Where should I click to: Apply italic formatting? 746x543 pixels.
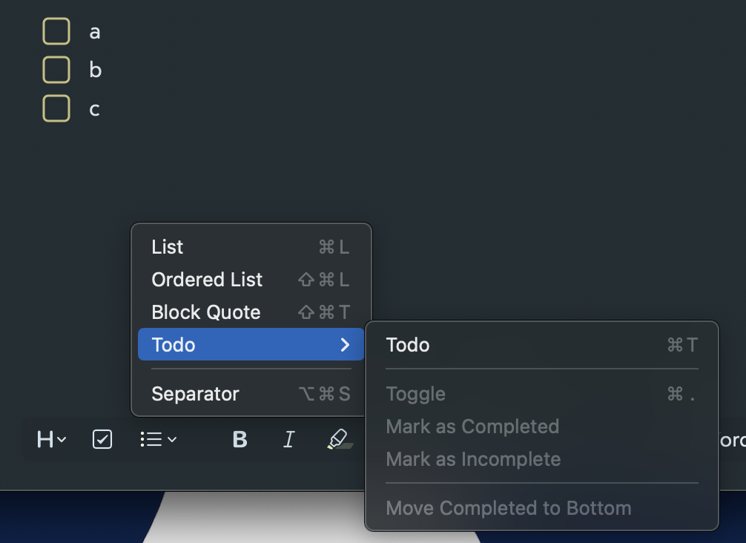point(288,439)
